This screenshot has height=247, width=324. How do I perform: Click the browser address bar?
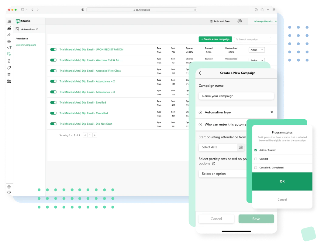click(x=142, y=10)
